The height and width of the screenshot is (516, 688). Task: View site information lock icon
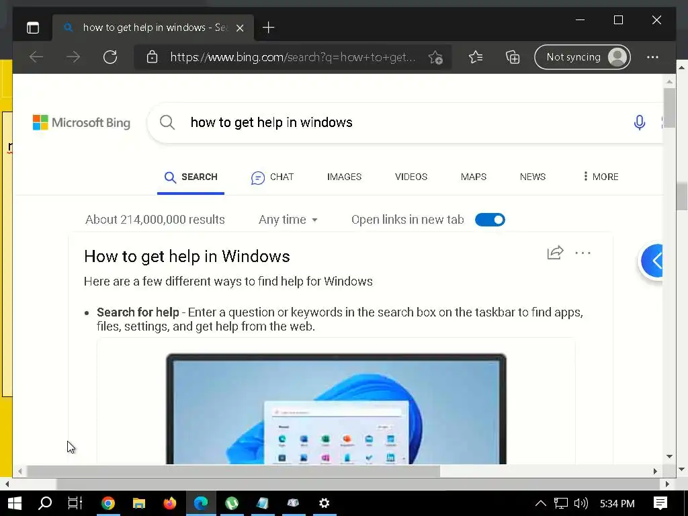coord(152,57)
